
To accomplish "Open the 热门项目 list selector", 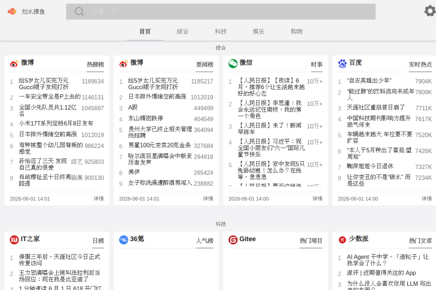I will tap(311, 241).
